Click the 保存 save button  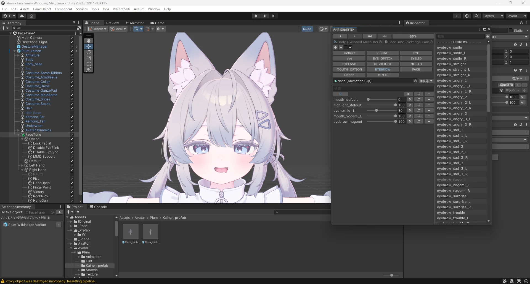pos(413,36)
